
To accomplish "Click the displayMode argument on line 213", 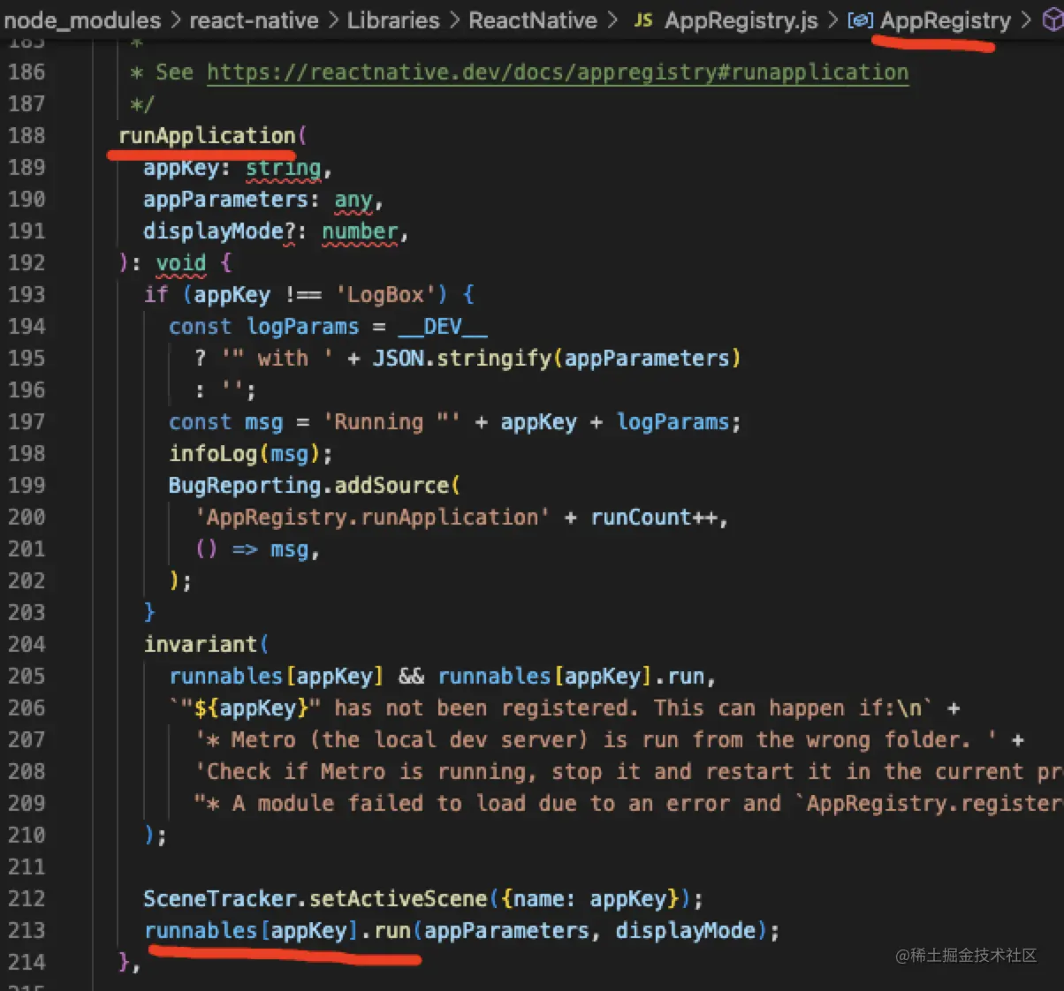I will point(685,930).
